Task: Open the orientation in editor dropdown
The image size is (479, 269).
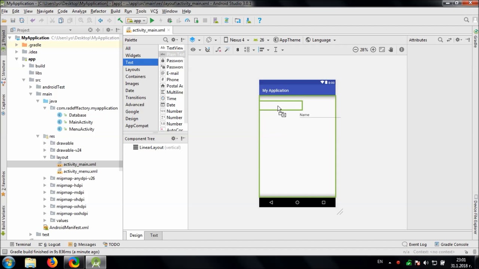Action: point(211,40)
